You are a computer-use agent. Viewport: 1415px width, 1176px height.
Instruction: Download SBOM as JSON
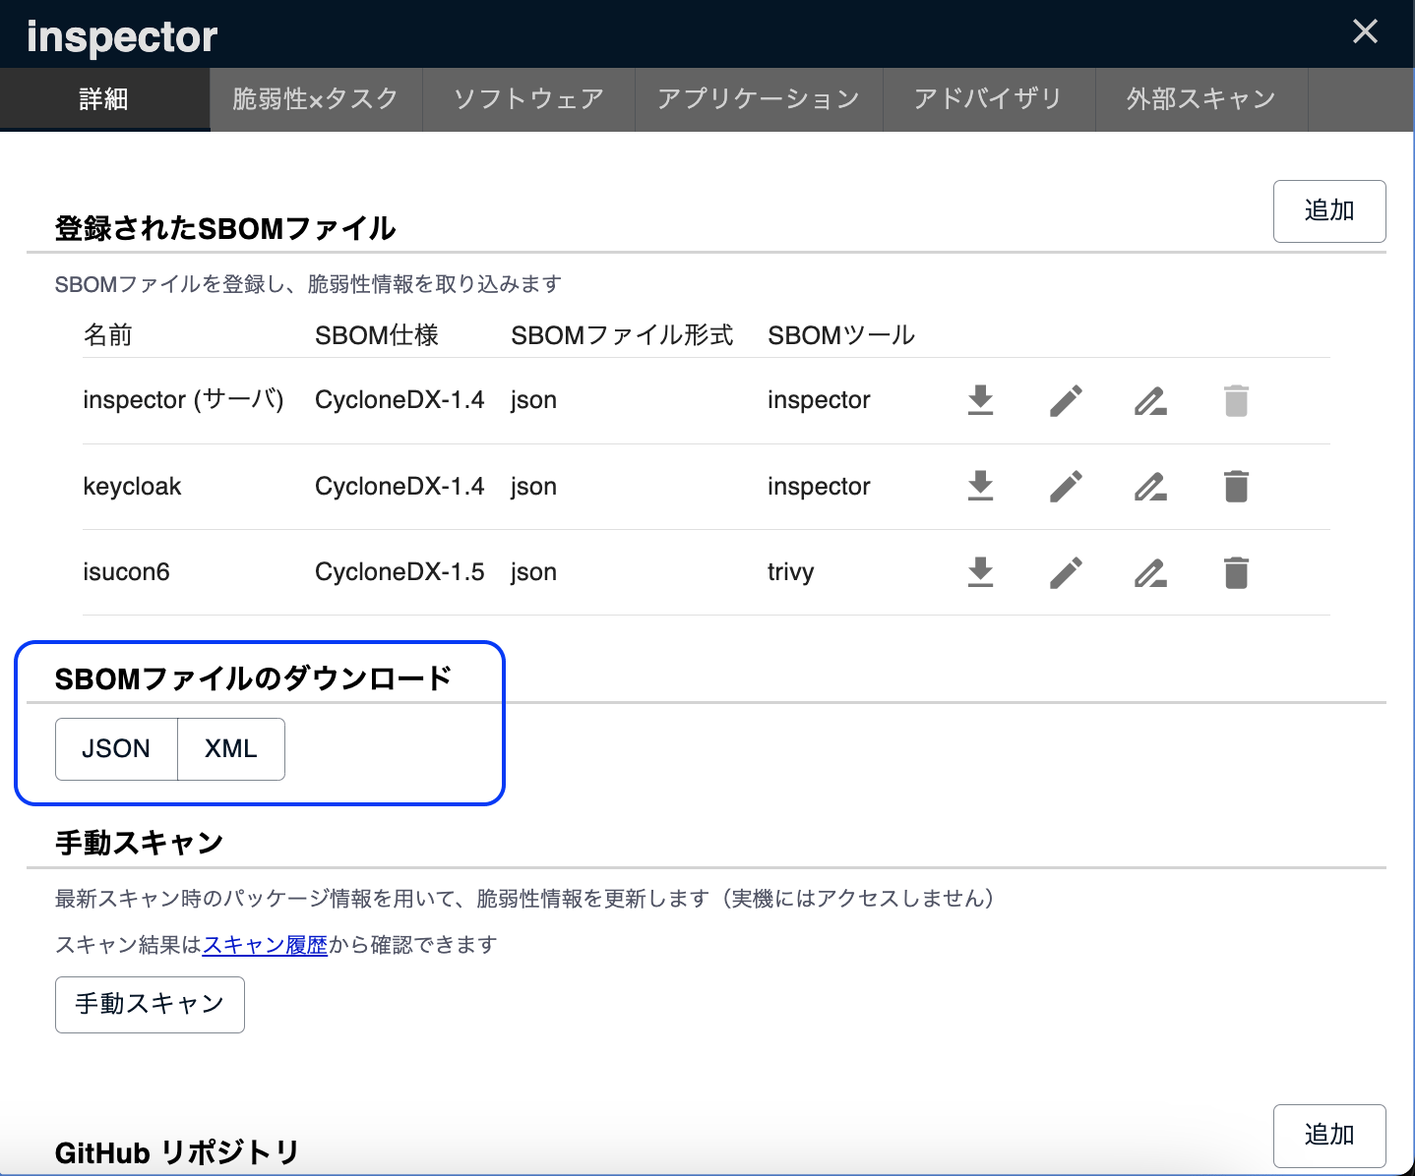116,749
